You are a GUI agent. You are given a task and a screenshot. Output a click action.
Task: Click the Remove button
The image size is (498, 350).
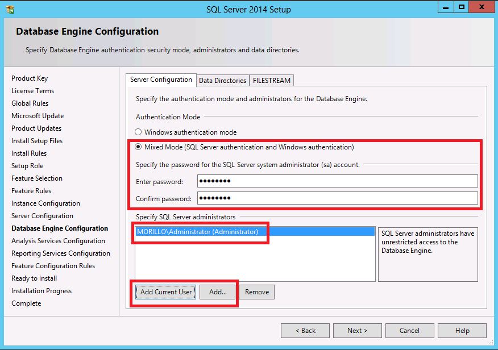[257, 292]
